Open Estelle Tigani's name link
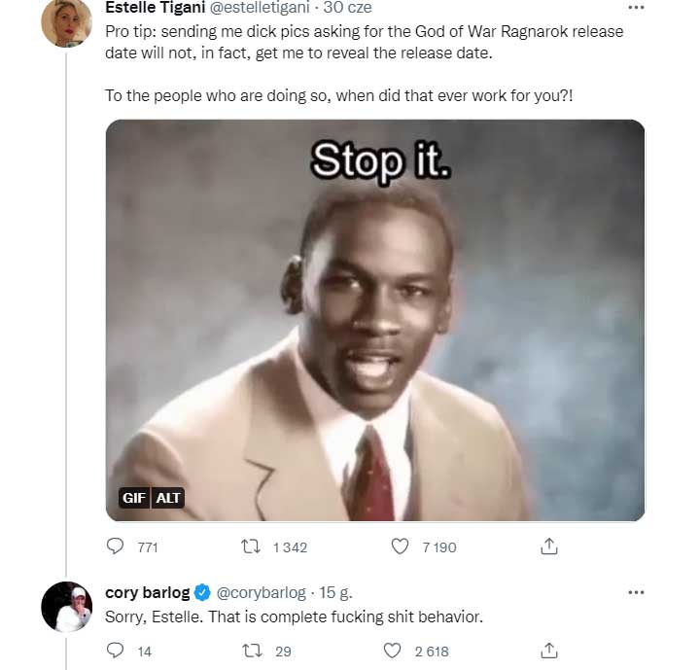This screenshot has height=670, width=700. pos(153,9)
